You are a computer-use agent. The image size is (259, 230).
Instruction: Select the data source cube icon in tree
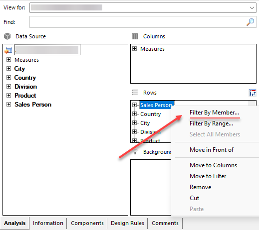click(8, 50)
